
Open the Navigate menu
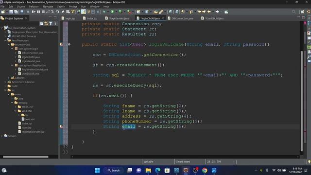point(48,6)
